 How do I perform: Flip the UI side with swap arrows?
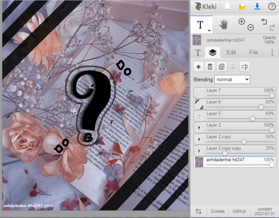point(198,211)
